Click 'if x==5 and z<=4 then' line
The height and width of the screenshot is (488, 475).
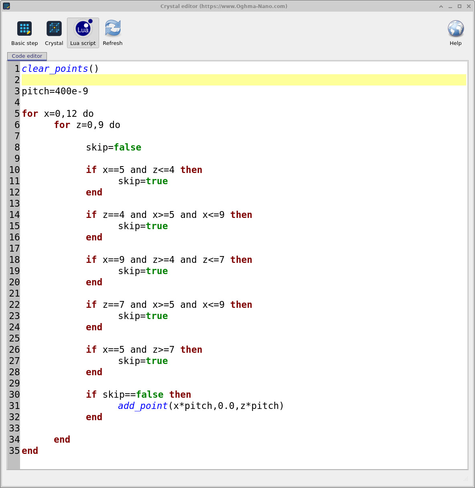pos(144,170)
